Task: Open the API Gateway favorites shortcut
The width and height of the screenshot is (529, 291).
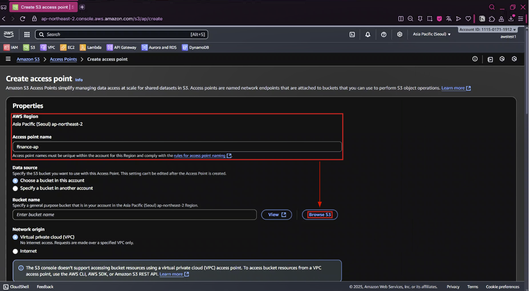Action: point(121,47)
